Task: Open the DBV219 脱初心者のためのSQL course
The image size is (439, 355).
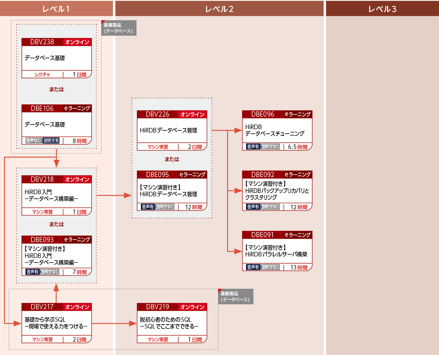Action: click(x=172, y=323)
